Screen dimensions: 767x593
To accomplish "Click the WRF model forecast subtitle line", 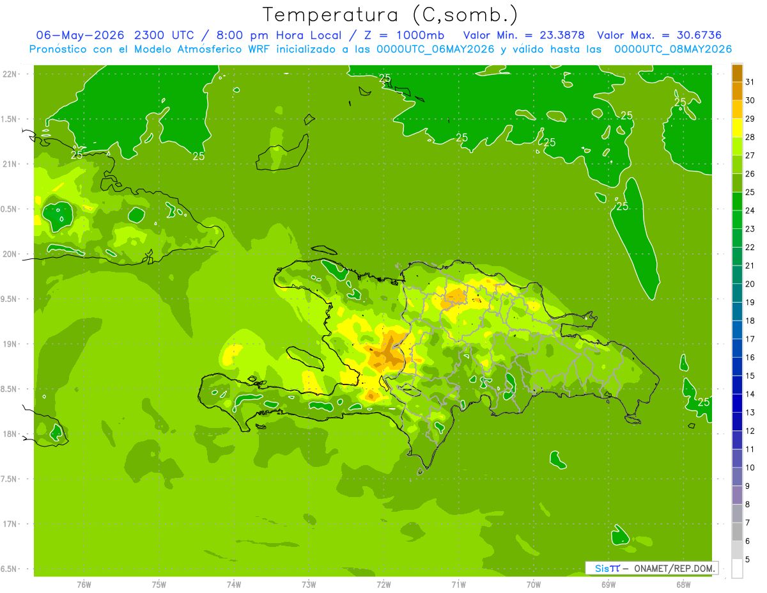I will click(x=380, y=49).
